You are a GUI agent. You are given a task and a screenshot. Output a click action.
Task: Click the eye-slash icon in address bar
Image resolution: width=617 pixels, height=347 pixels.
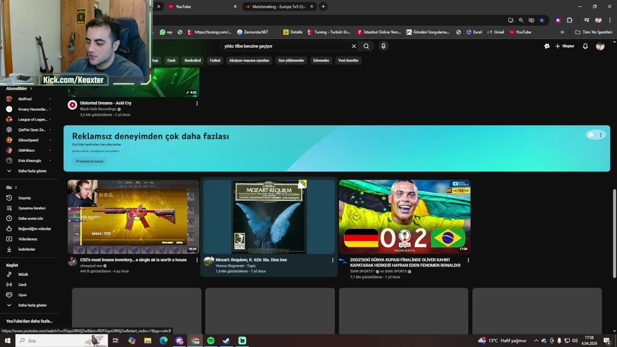click(531, 20)
